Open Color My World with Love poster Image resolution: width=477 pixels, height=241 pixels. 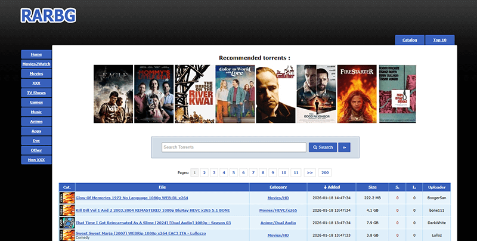(x=235, y=94)
